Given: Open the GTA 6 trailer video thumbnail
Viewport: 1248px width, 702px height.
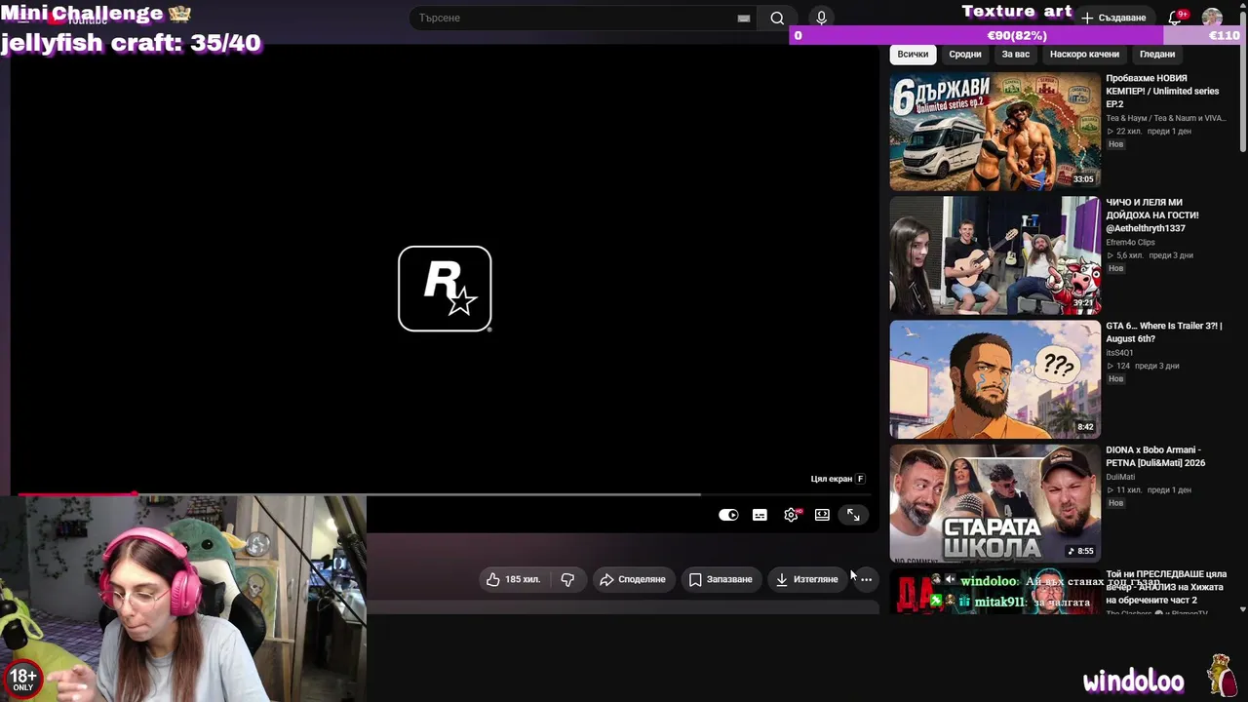Looking at the screenshot, I should point(995,379).
